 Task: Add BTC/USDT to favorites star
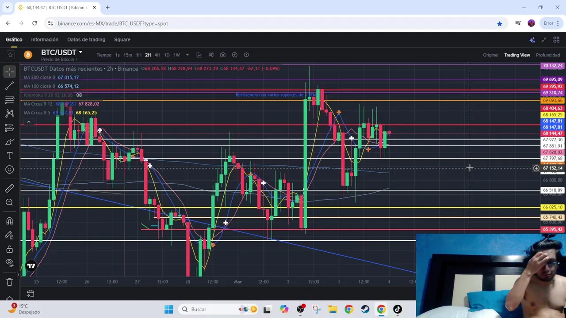10,55
